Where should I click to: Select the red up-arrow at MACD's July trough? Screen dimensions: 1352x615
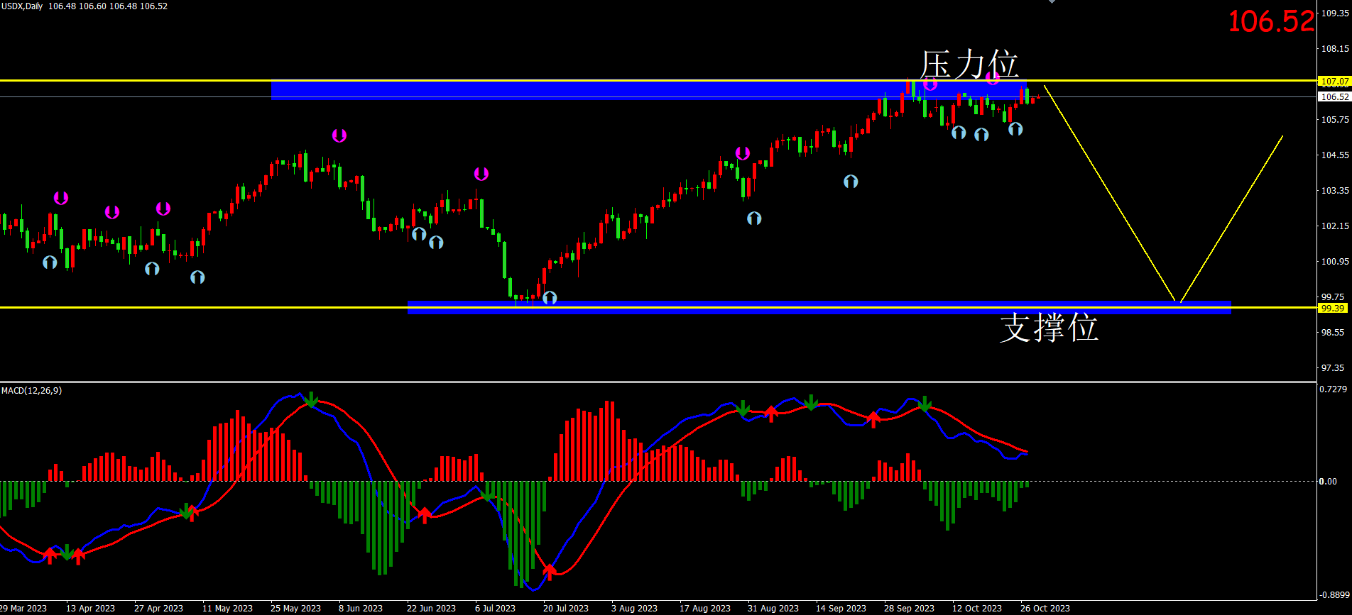(x=550, y=572)
